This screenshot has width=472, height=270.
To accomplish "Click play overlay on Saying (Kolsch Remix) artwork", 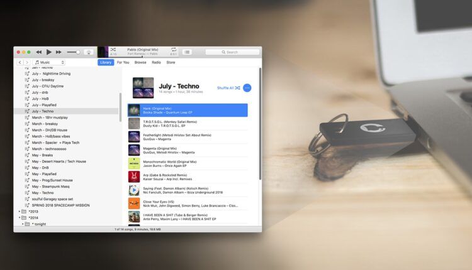I will point(134,190).
